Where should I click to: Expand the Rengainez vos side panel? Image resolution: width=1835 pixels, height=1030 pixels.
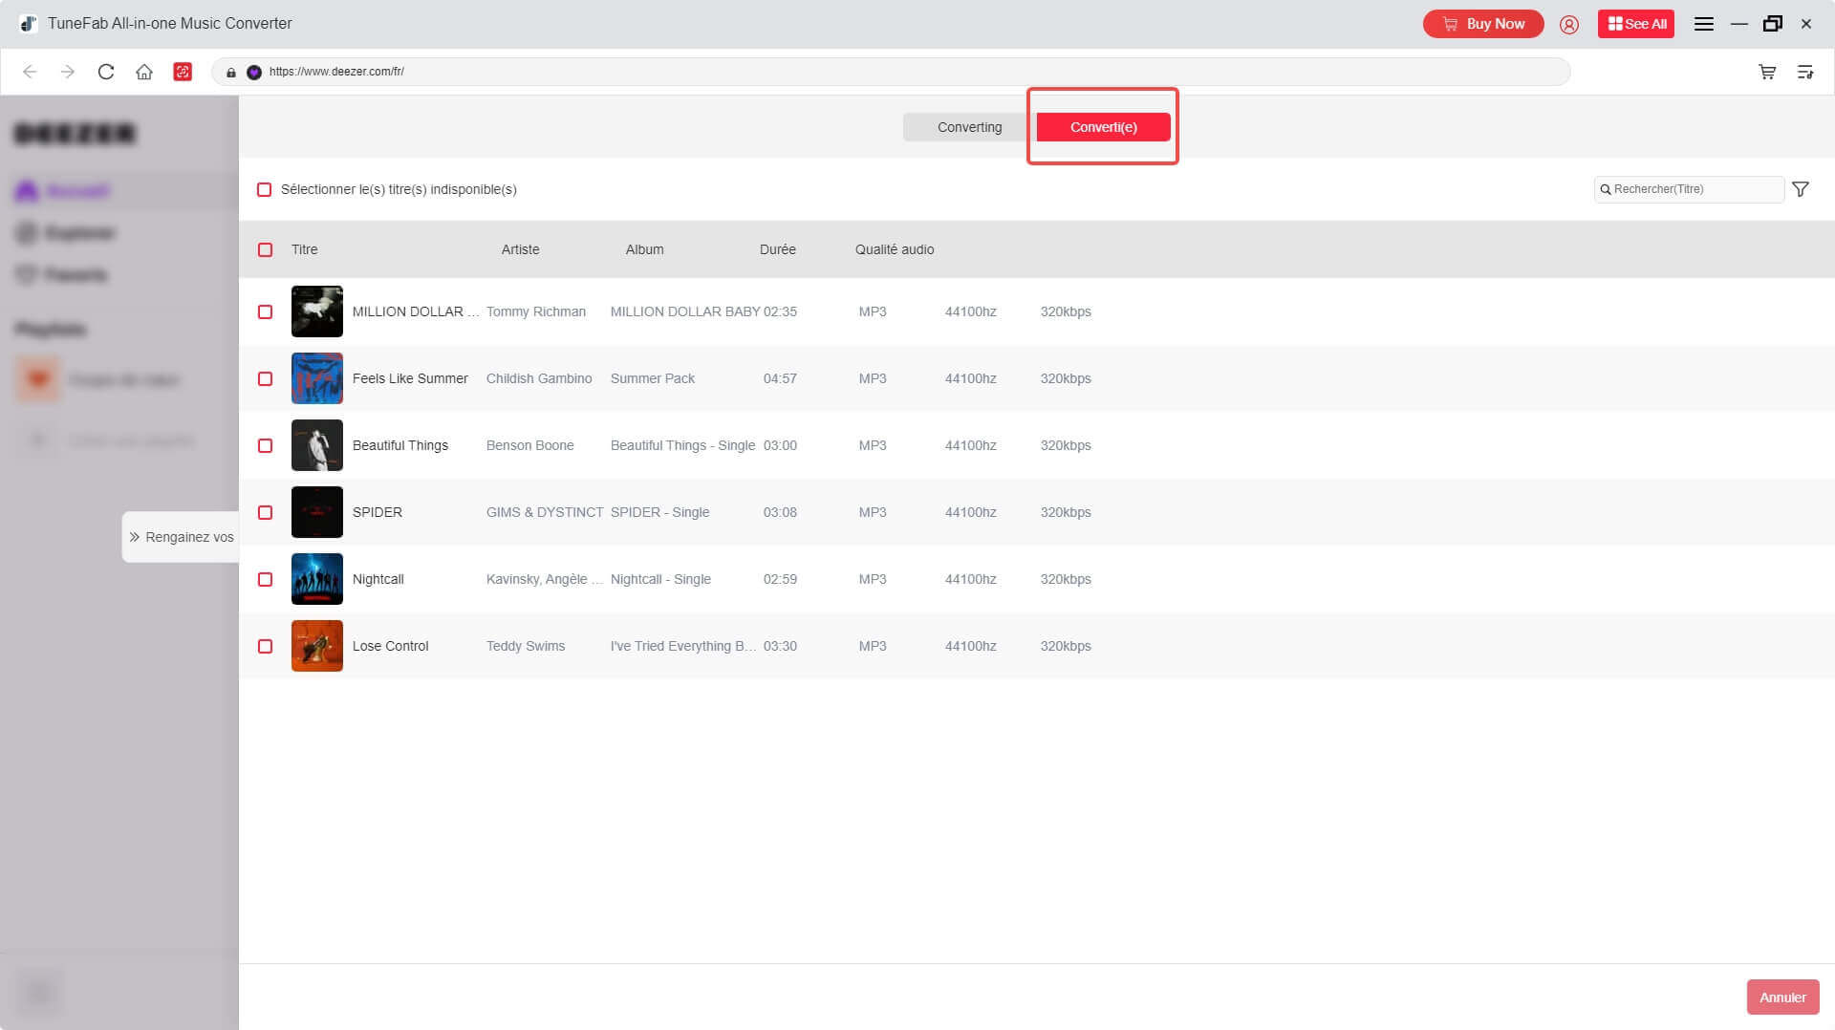(x=181, y=537)
